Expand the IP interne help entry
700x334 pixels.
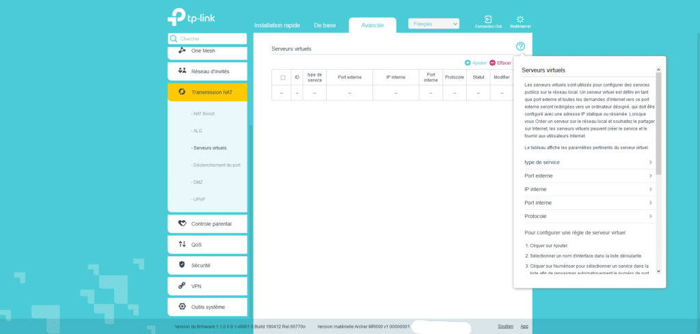click(589, 189)
